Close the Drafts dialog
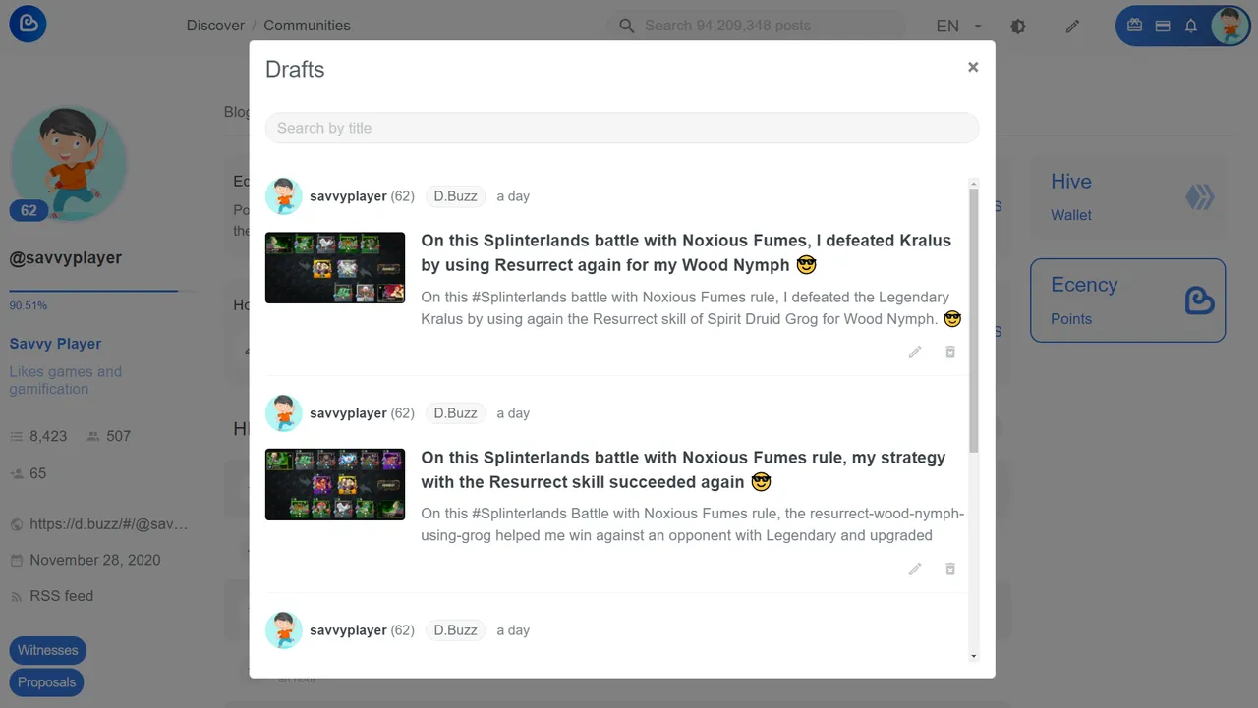Screen dimensions: 1258x708 (973, 67)
